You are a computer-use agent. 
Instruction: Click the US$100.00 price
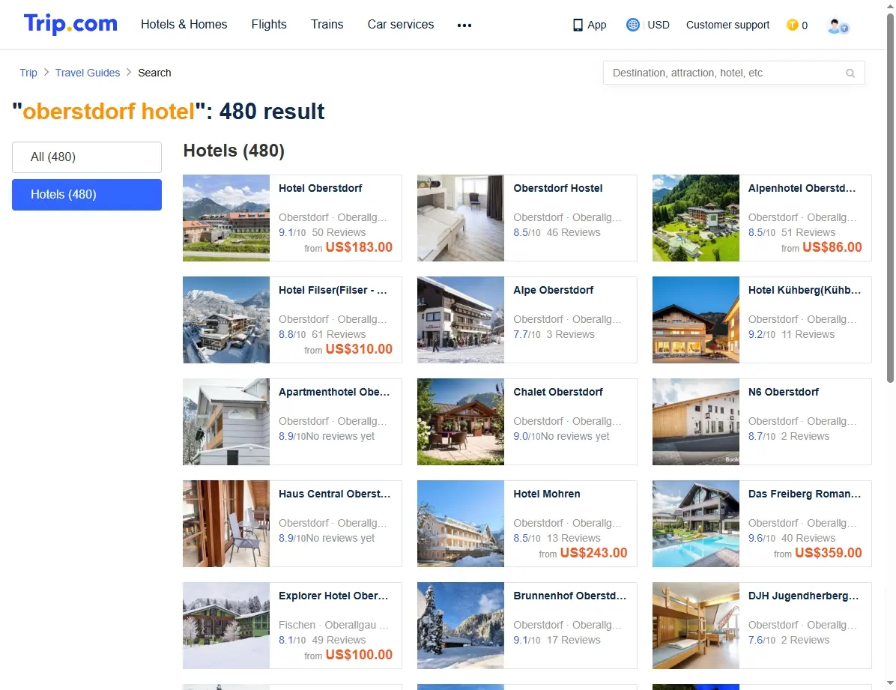[359, 655]
